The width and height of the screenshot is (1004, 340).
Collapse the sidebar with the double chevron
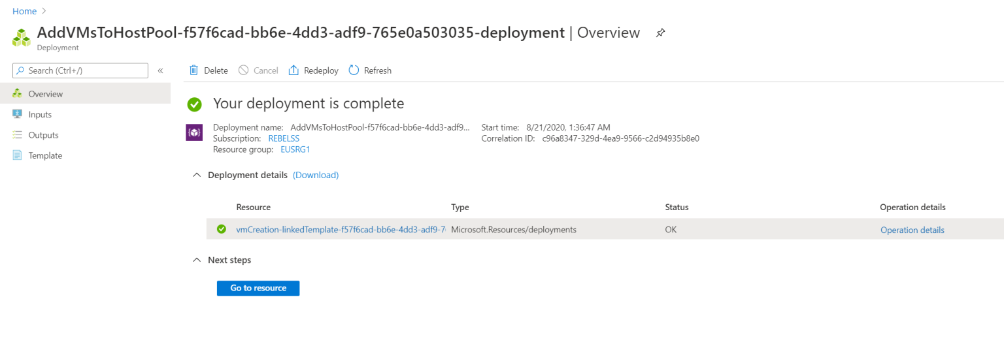(x=160, y=70)
